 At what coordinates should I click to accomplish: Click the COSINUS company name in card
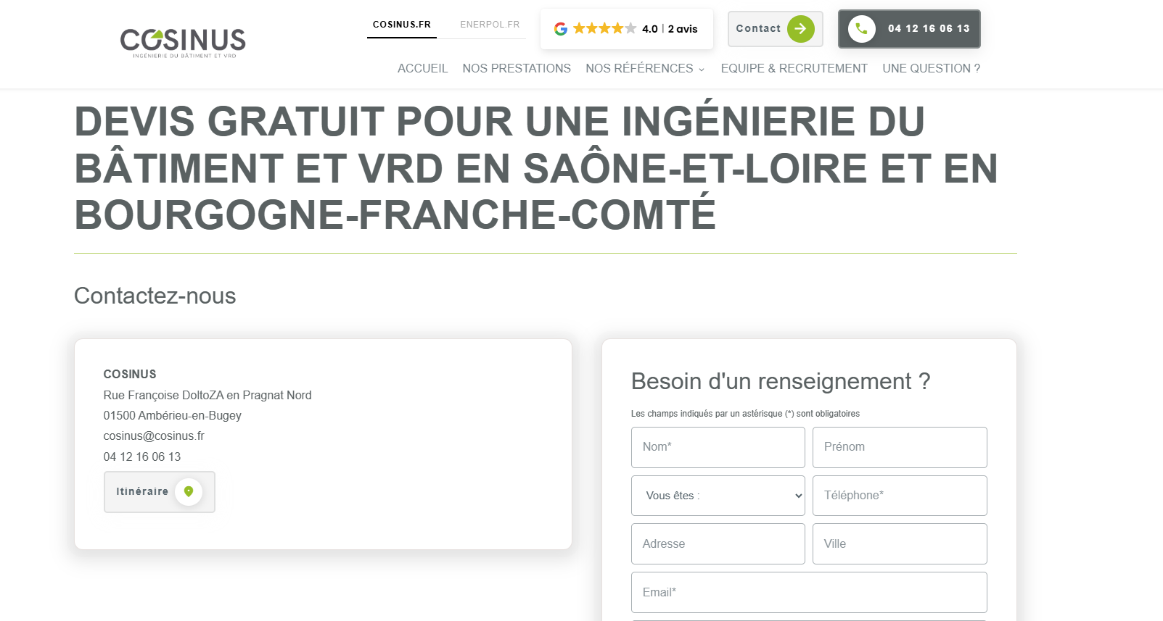click(130, 375)
